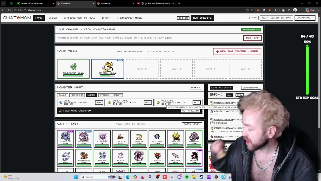Click the browser address bar
Viewport: 321px width, 181px height.
(130, 10)
